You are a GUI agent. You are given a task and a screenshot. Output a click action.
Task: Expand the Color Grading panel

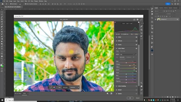[x=117, y=86]
